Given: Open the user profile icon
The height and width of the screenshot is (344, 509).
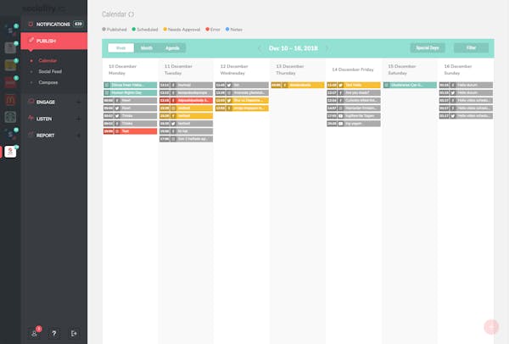Looking at the screenshot, I should click(x=35, y=333).
